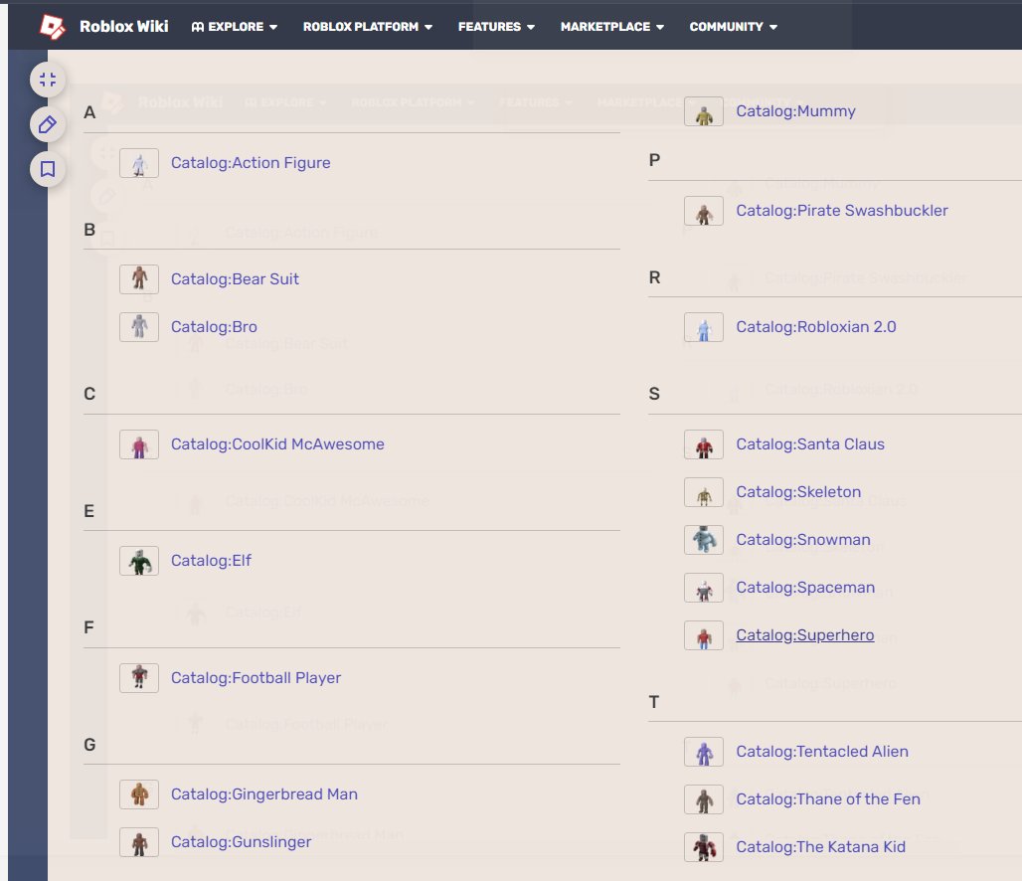
Task: Open the Catalog:Mummy link
Action: (x=796, y=111)
